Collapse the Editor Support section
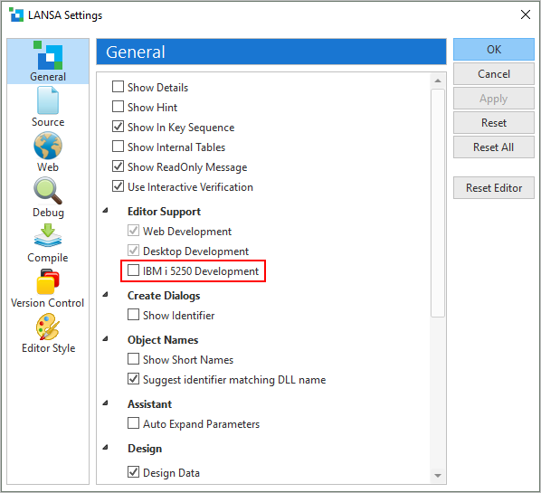541x493 pixels. [x=106, y=210]
